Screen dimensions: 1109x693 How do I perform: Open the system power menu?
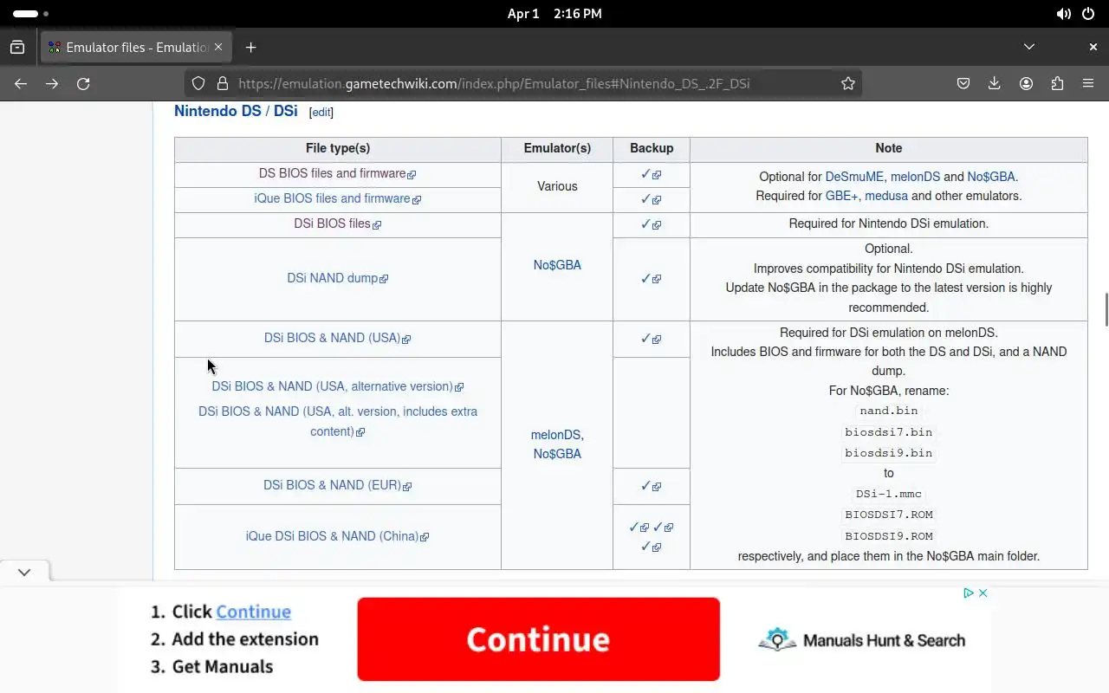click(1088, 14)
